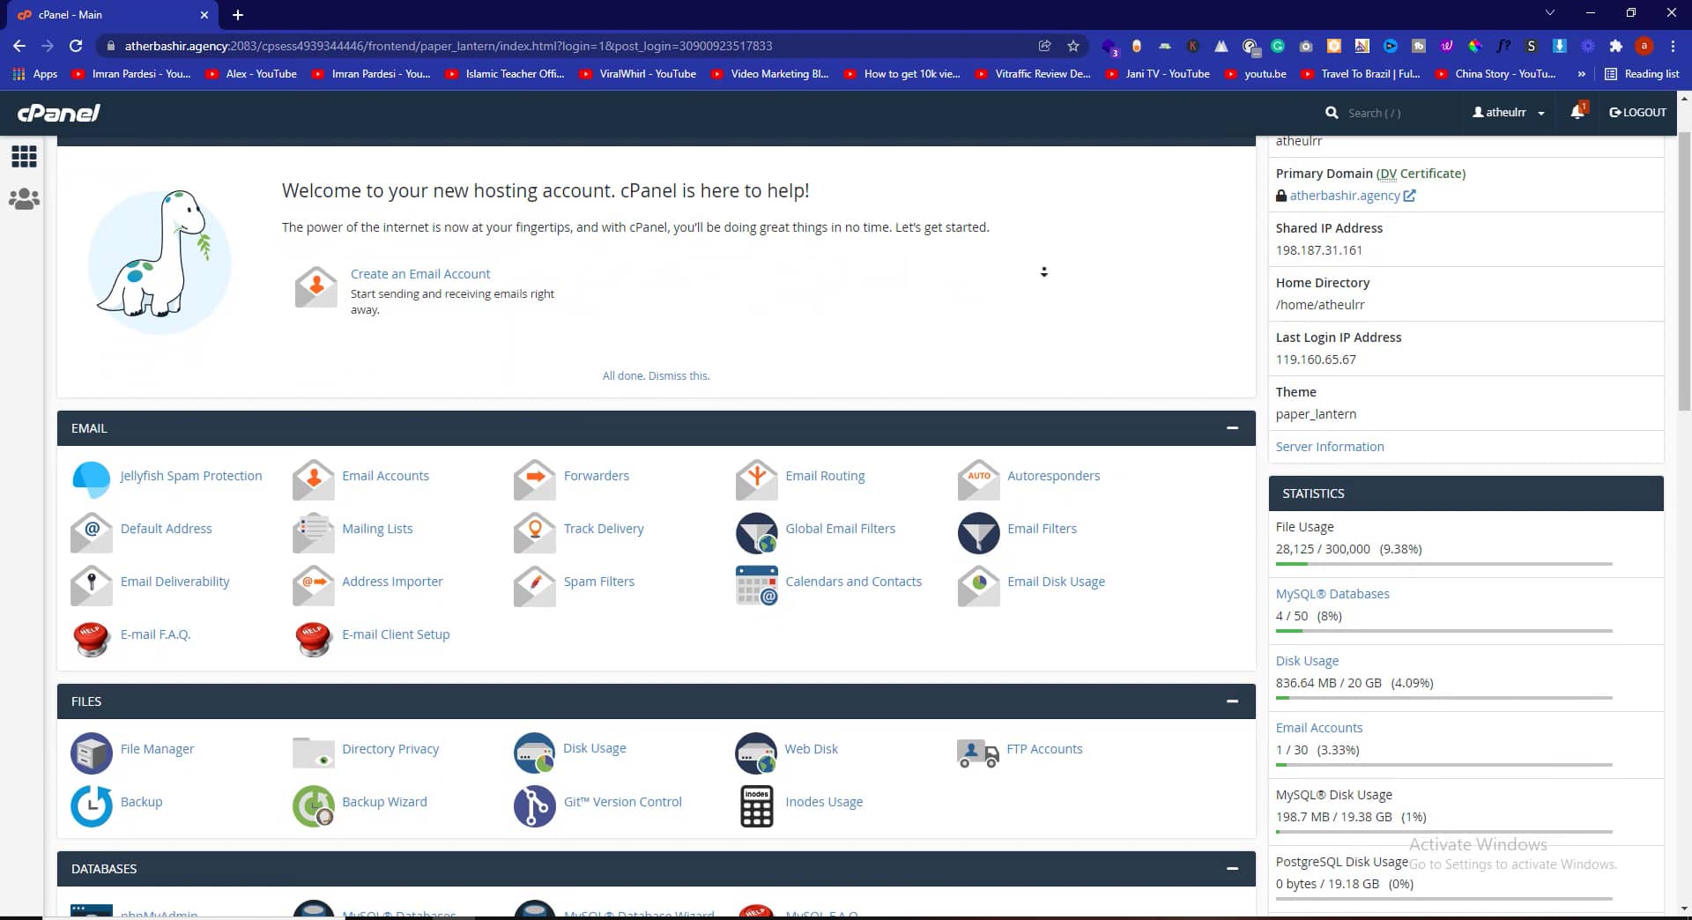The width and height of the screenshot is (1692, 920).
Task: Open the Email Disk Usage icon
Action: pos(979,585)
